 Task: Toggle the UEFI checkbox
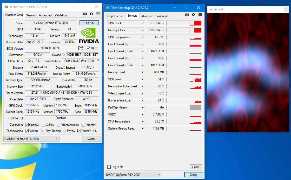[x=89, y=48]
